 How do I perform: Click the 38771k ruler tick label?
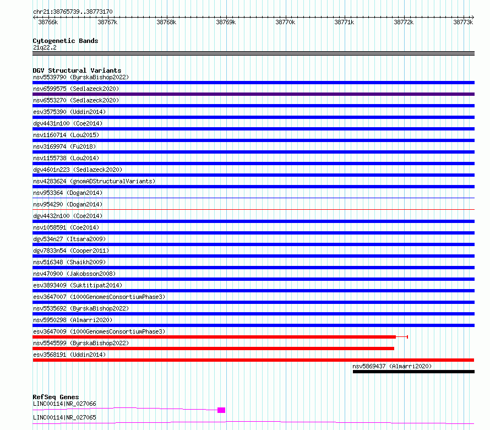[x=344, y=22]
